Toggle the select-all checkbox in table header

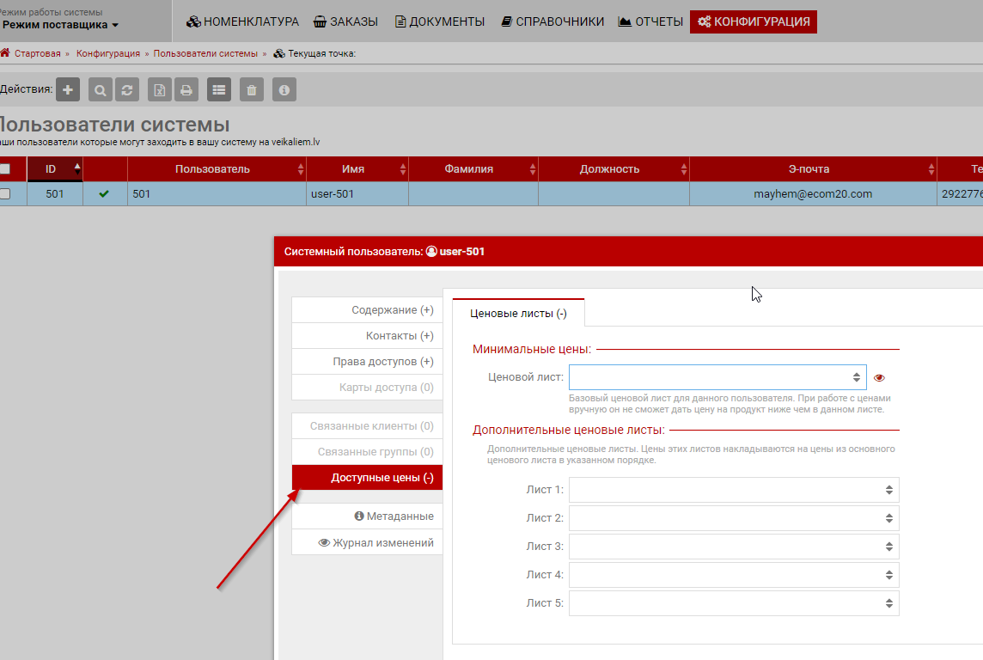pos(5,169)
